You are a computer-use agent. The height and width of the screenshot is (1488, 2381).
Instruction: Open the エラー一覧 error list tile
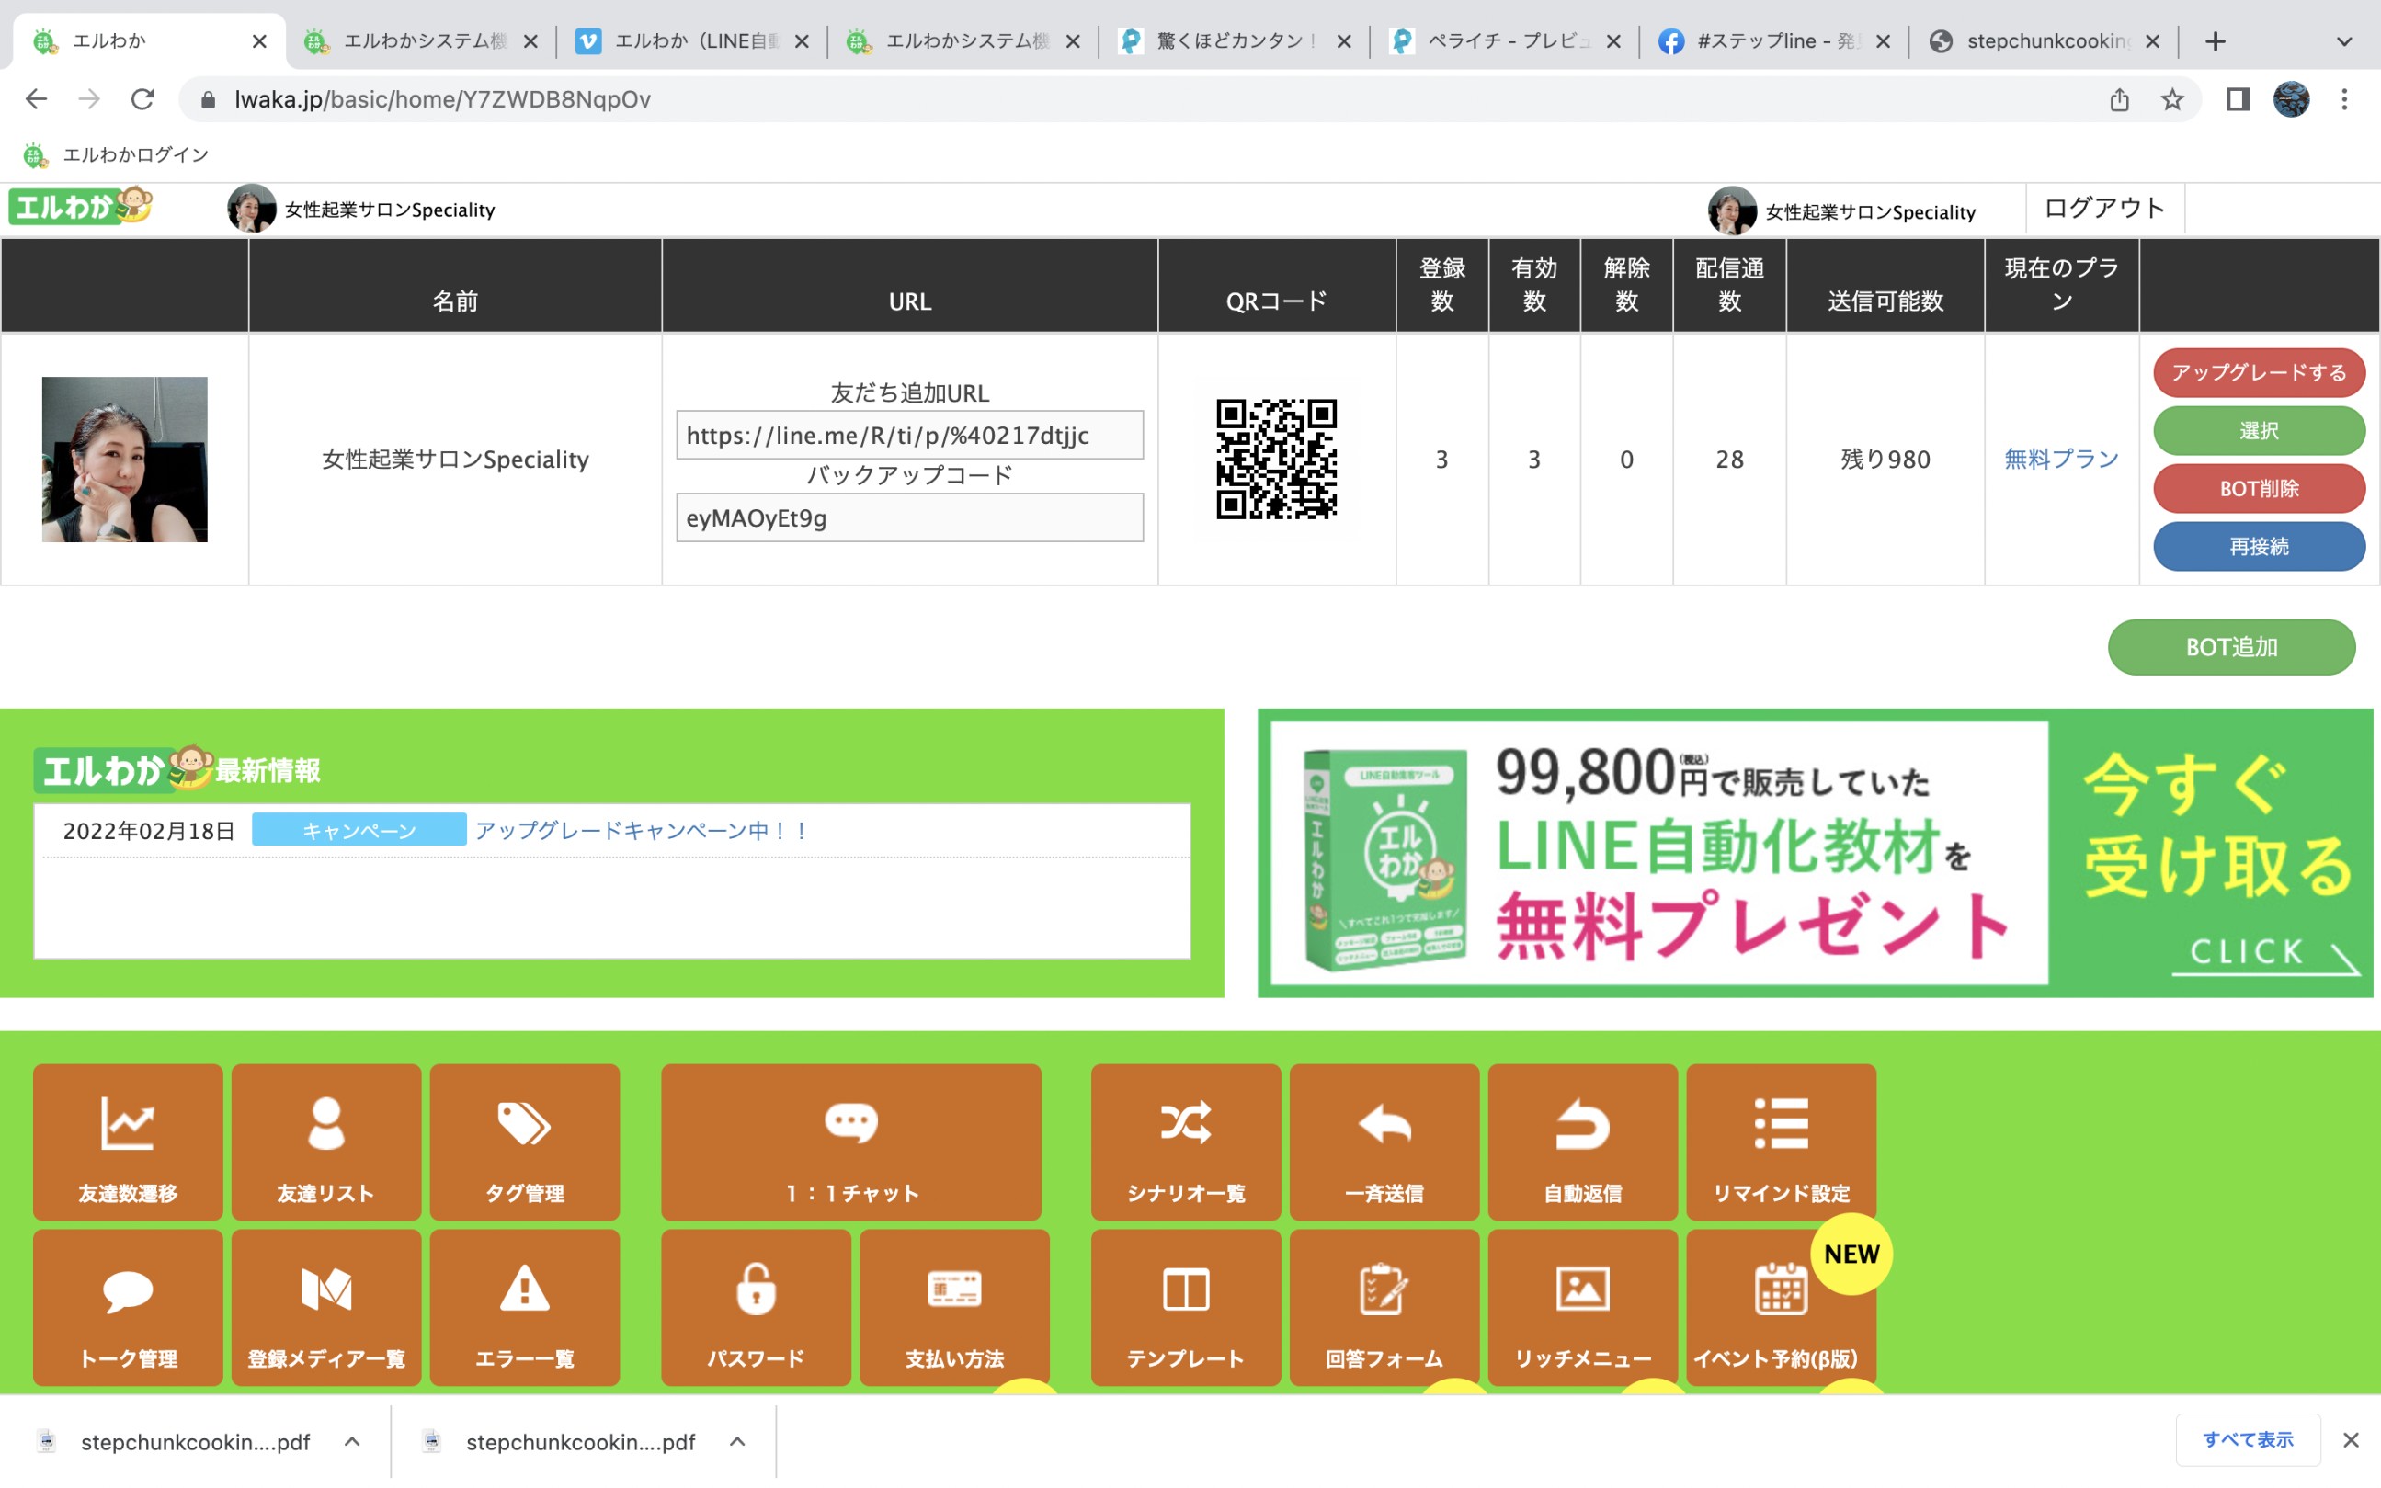coord(525,1307)
